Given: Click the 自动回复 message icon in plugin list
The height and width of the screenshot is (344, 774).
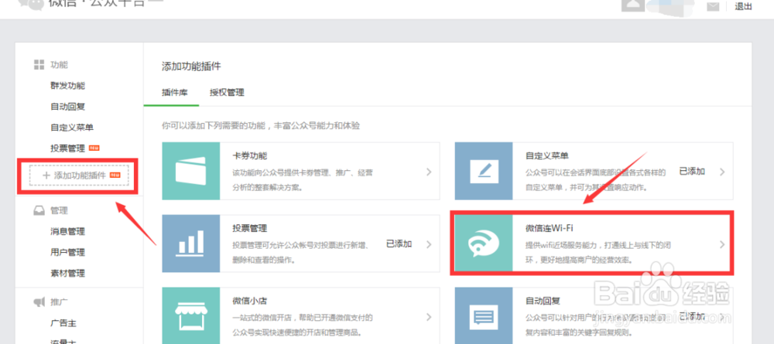Looking at the screenshot, I should [x=484, y=315].
